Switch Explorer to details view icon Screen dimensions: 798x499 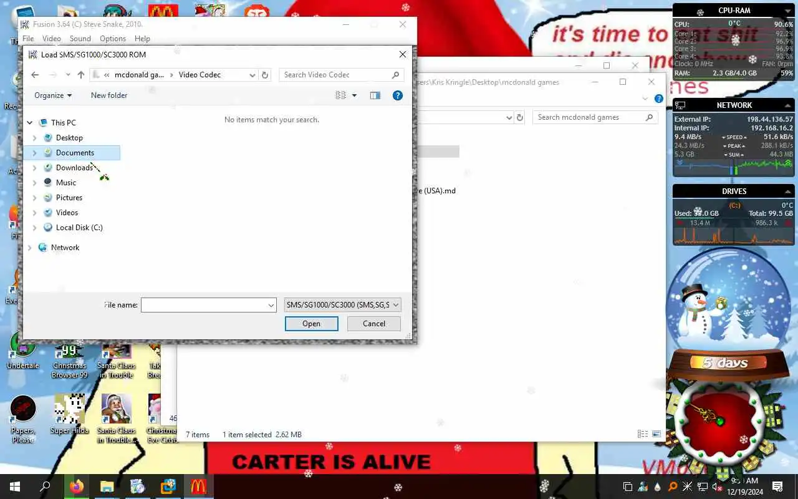tap(643, 434)
